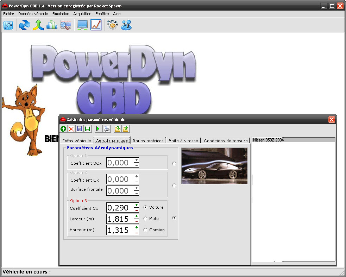Click the Surface frontale input field
Screen dimensions: 346x277
click(x=120, y=190)
